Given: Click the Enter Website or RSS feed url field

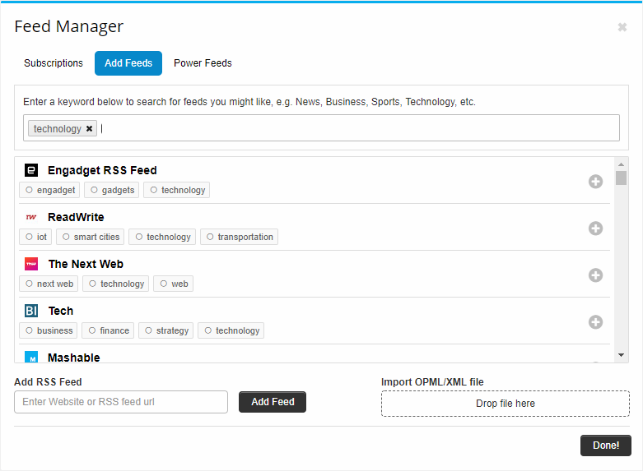Looking at the screenshot, I should (121, 402).
